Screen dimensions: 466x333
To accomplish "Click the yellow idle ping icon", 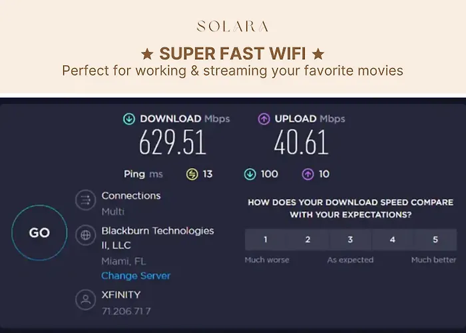I will [192, 174].
